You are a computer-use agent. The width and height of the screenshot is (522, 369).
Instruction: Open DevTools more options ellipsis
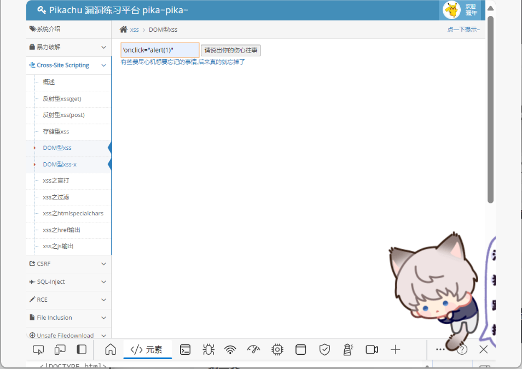coord(440,349)
